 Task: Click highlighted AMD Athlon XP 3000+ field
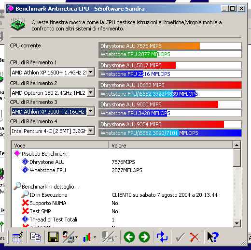pos(49,112)
